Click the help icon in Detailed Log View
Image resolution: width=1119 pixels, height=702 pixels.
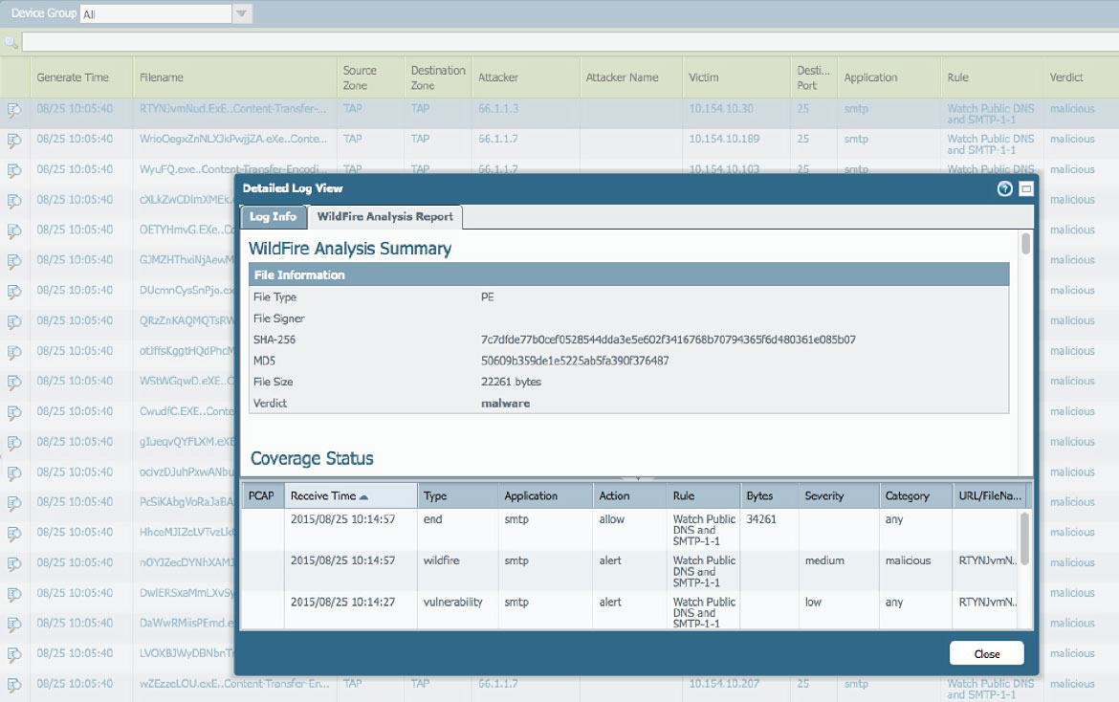(x=1004, y=189)
